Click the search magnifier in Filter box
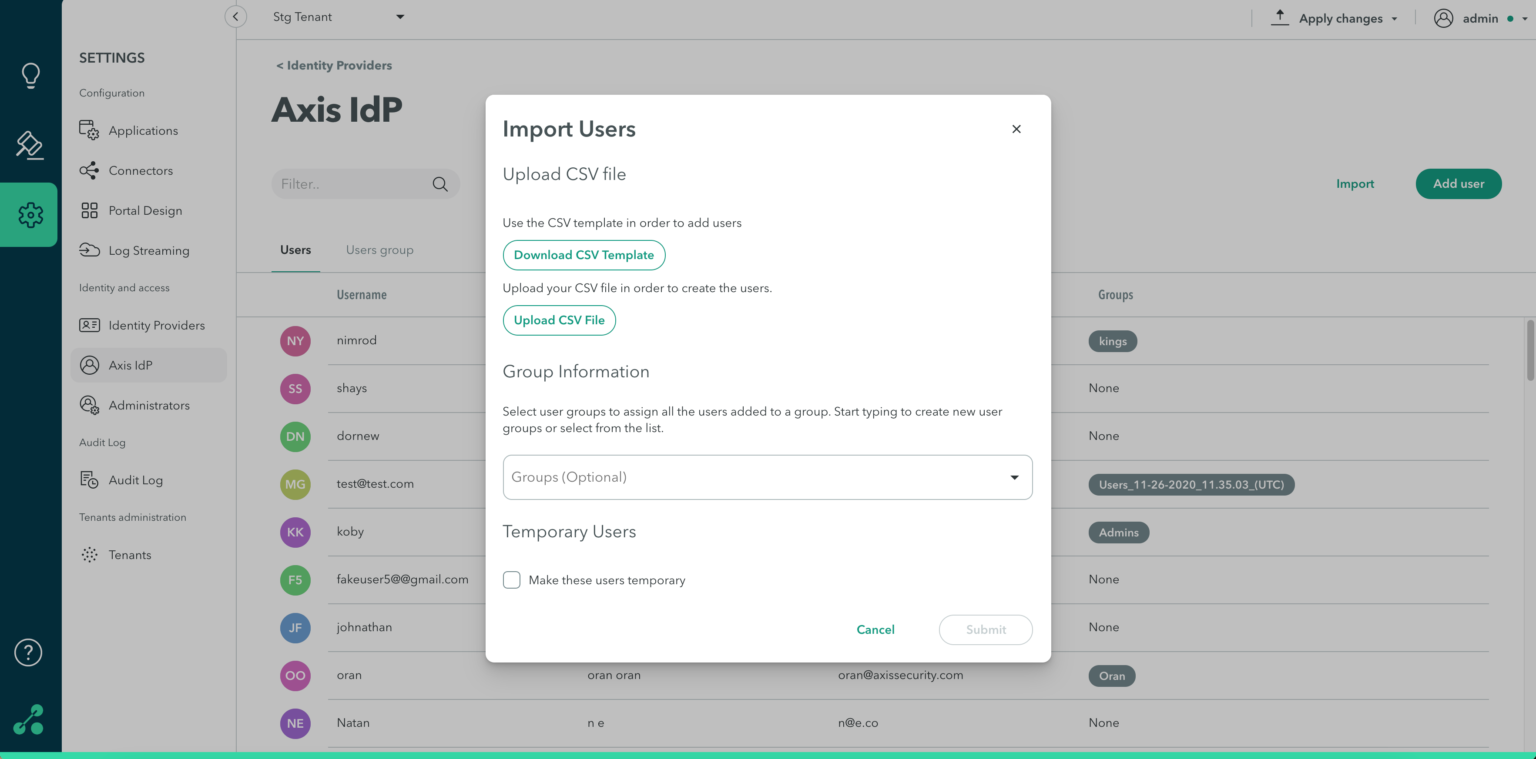 click(x=440, y=184)
